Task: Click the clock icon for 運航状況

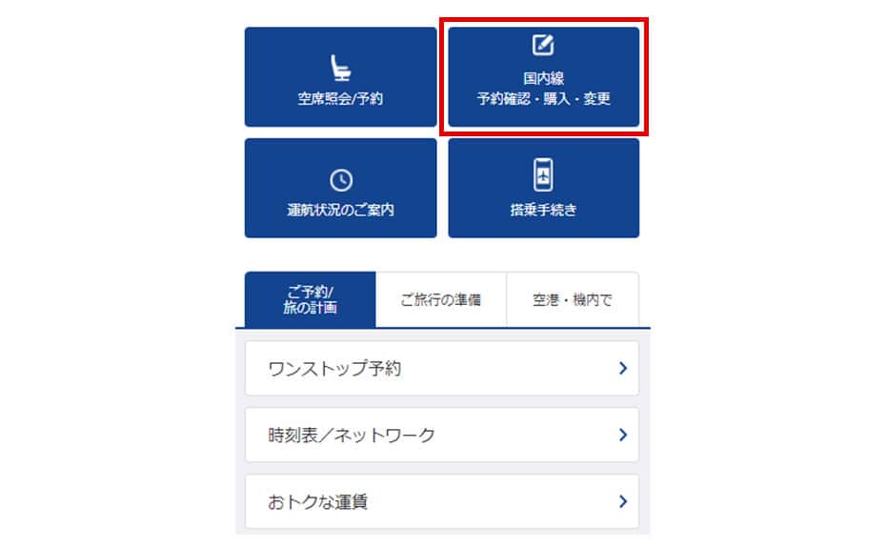Action: [341, 180]
